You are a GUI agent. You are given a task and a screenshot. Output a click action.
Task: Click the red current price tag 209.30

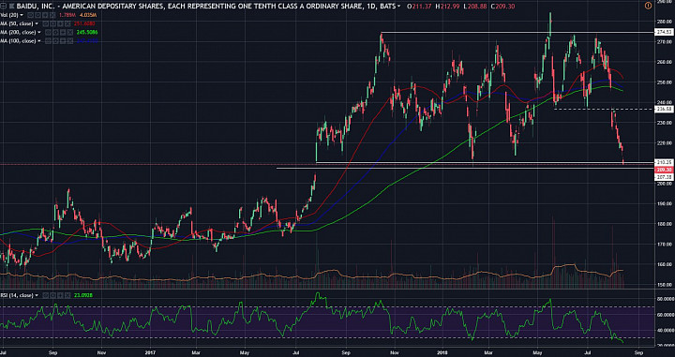(x=665, y=170)
